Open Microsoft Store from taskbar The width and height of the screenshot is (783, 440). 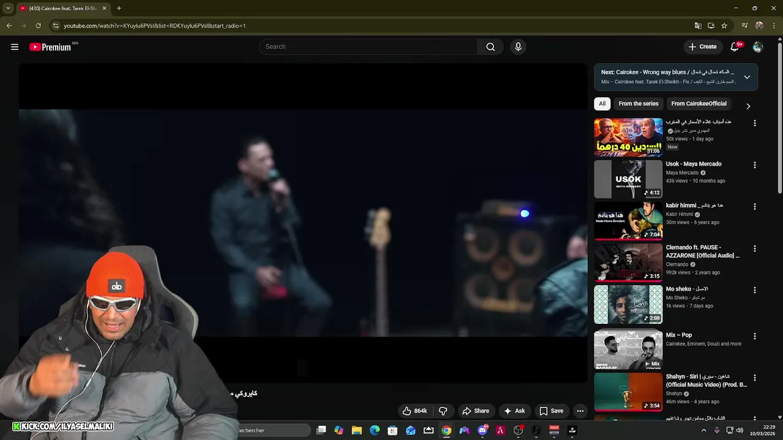[393, 430]
